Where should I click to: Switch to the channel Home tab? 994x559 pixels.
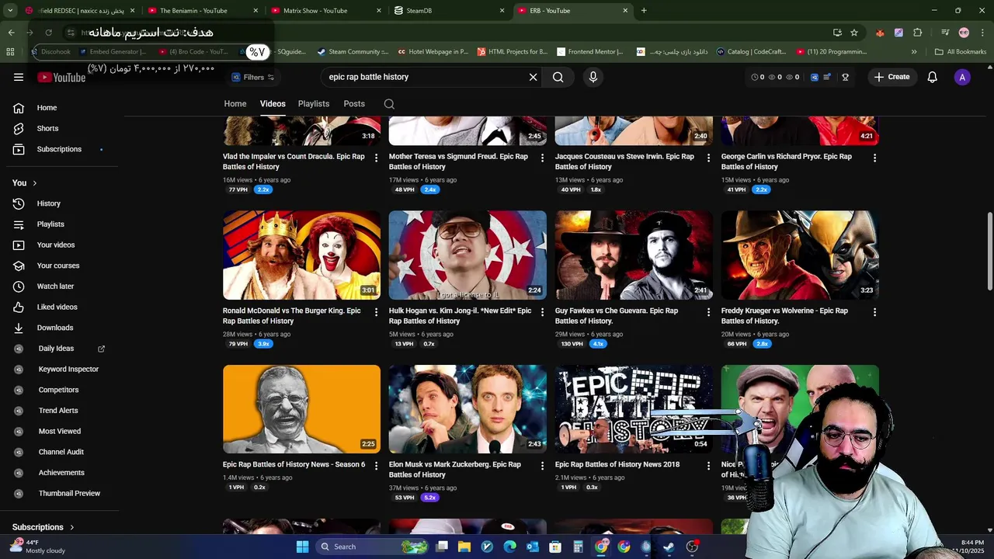235,103
